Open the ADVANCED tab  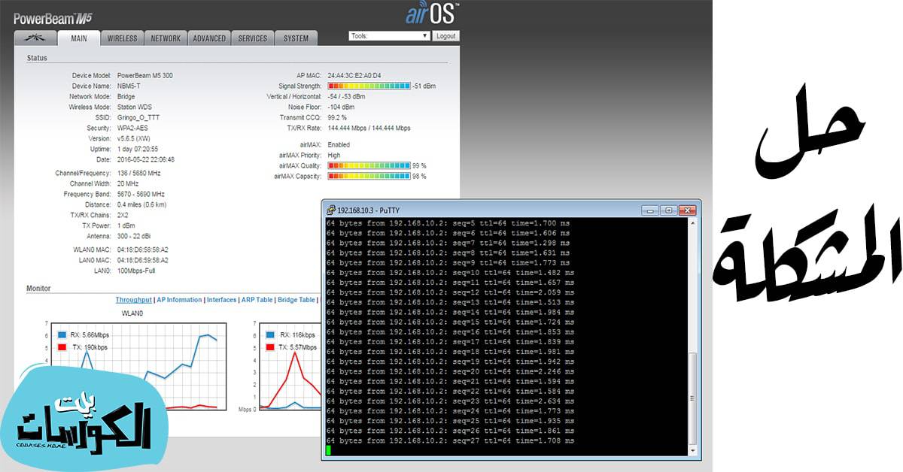click(208, 38)
